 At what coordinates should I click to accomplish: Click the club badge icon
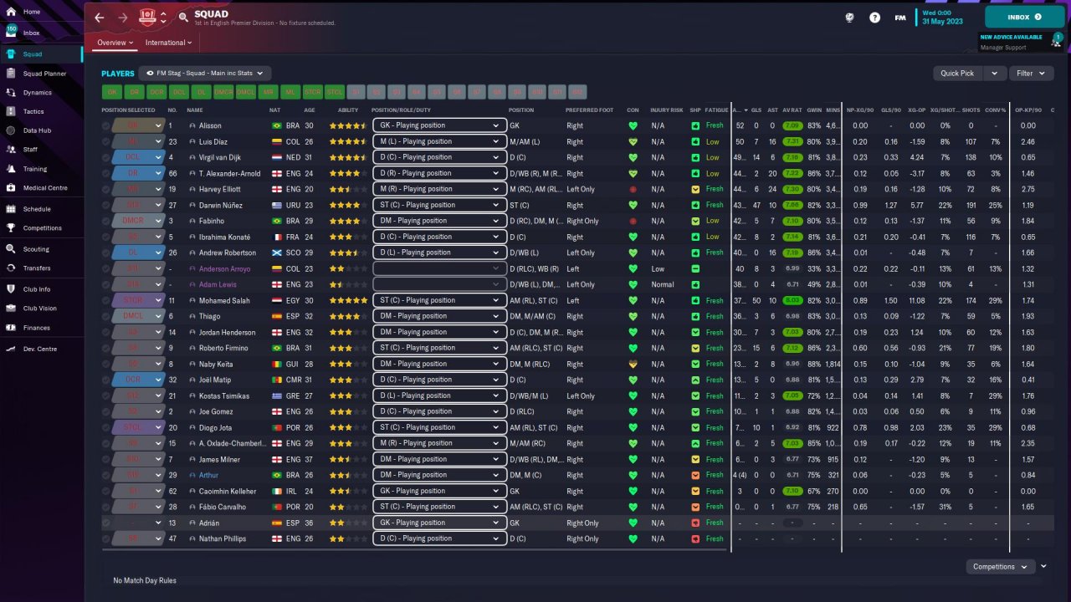pyautogui.click(x=147, y=17)
